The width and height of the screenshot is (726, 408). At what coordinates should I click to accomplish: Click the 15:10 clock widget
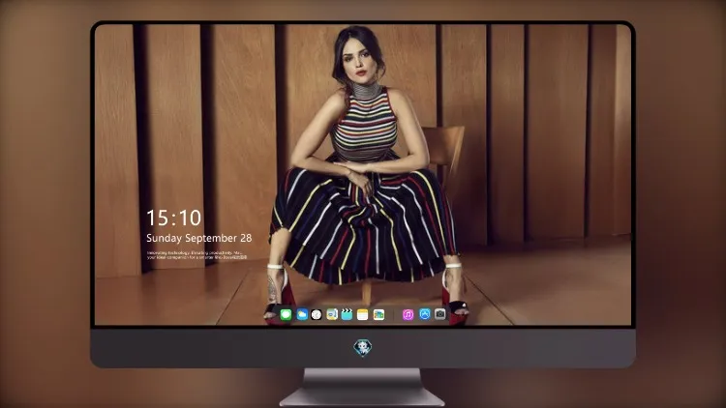pyautogui.click(x=173, y=218)
